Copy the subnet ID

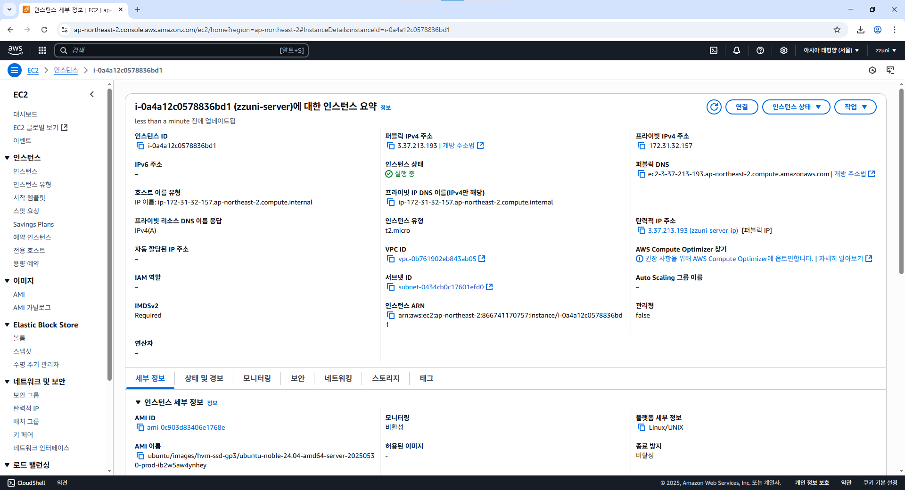point(391,287)
